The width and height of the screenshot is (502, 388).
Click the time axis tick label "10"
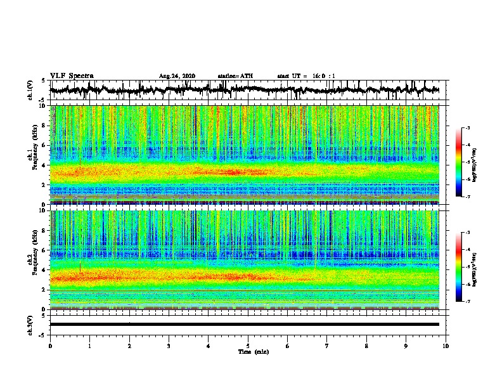[446, 346]
